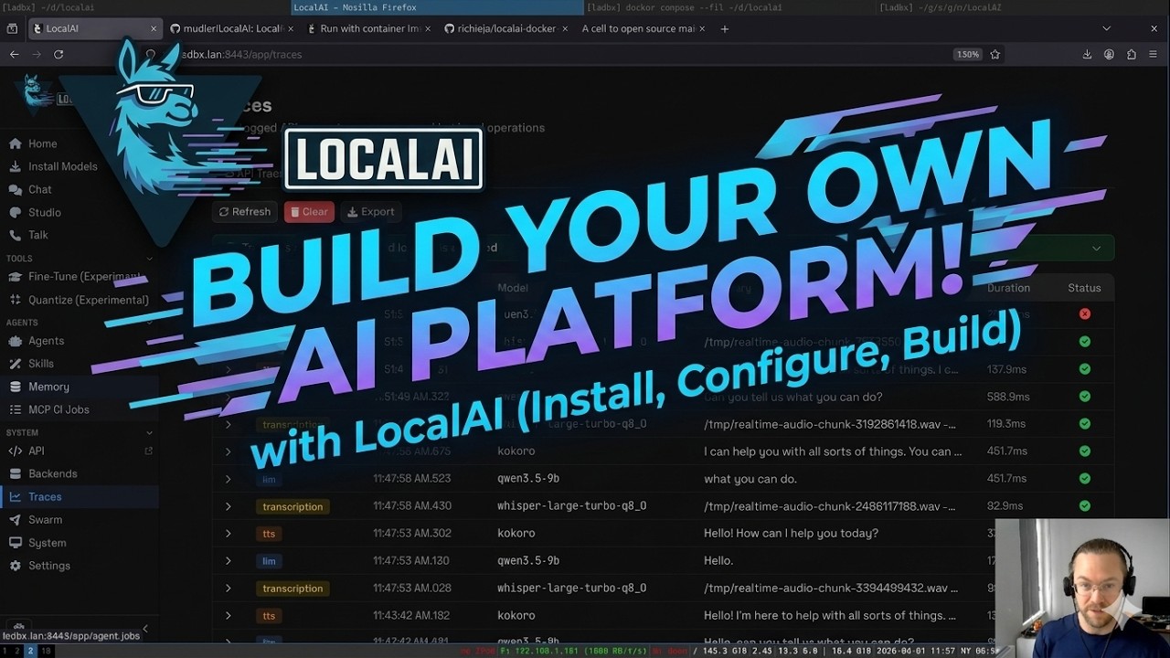Image resolution: width=1170 pixels, height=658 pixels.
Task: Export the traces
Action: click(x=371, y=212)
